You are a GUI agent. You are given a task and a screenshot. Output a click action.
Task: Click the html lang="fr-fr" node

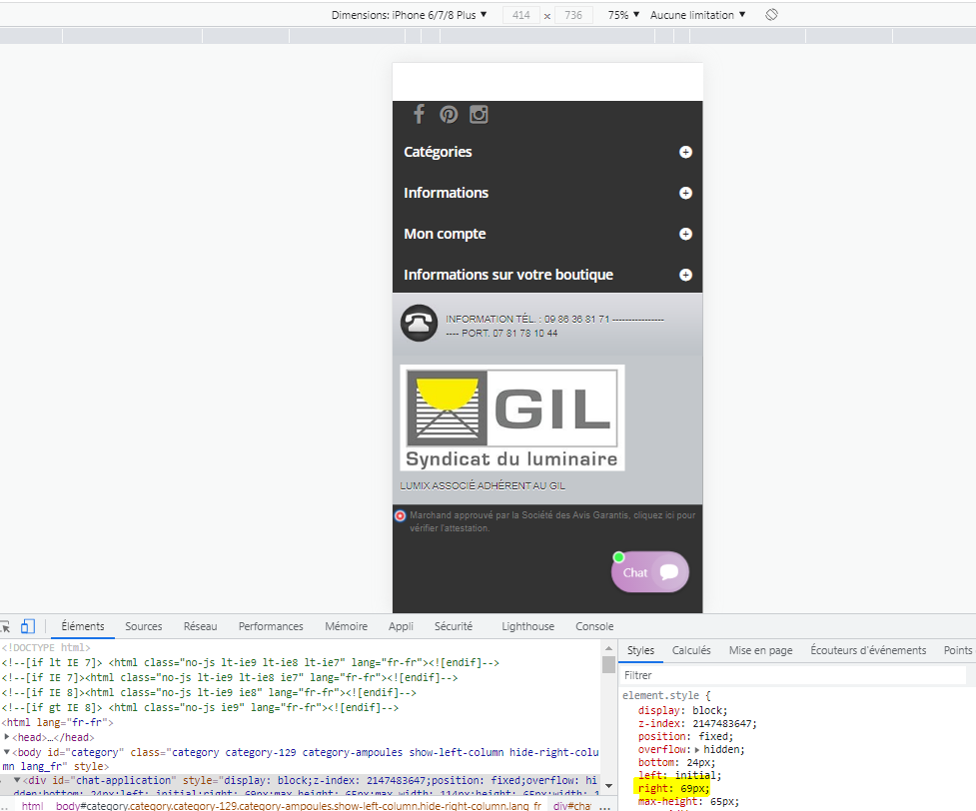point(58,722)
